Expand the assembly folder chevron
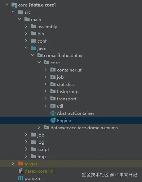 (x=26, y=26)
